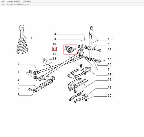The height and width of the screenshot is (137, 144).
Task: Select part number 12 label
Action: tap(54, 54)
